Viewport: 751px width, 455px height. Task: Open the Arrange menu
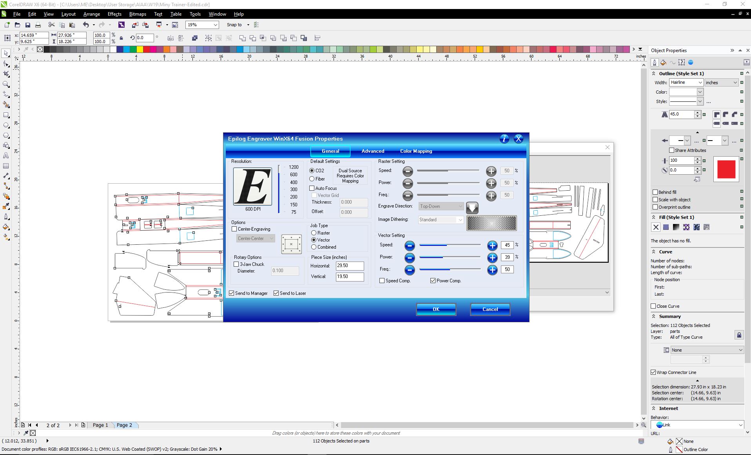(92, 14)
